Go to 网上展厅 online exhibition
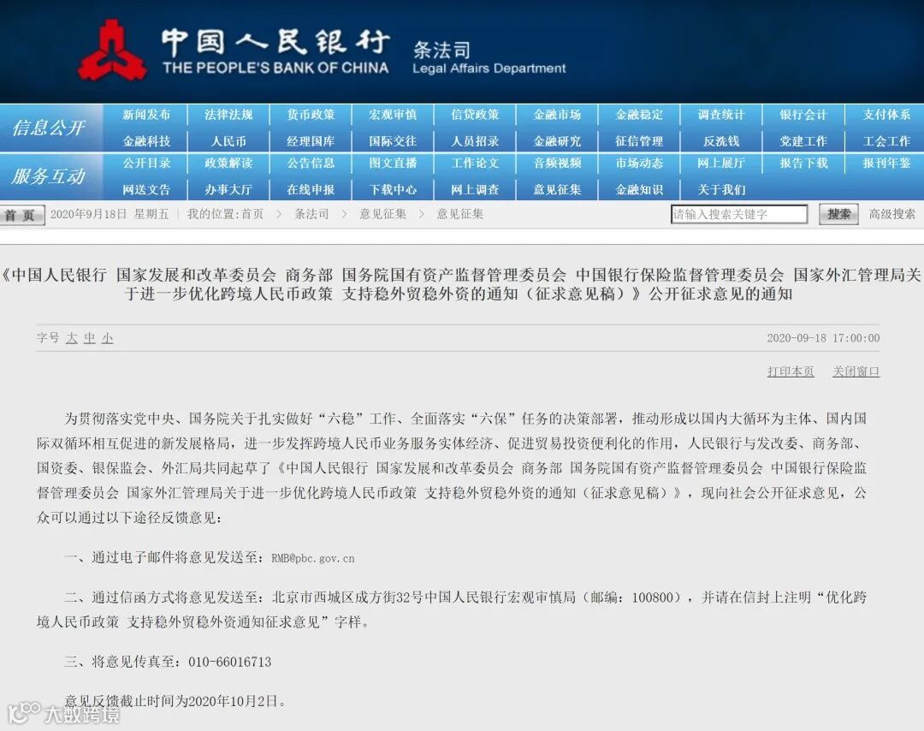This screenshot has width=924, height=731. click(x=721, y=163)
